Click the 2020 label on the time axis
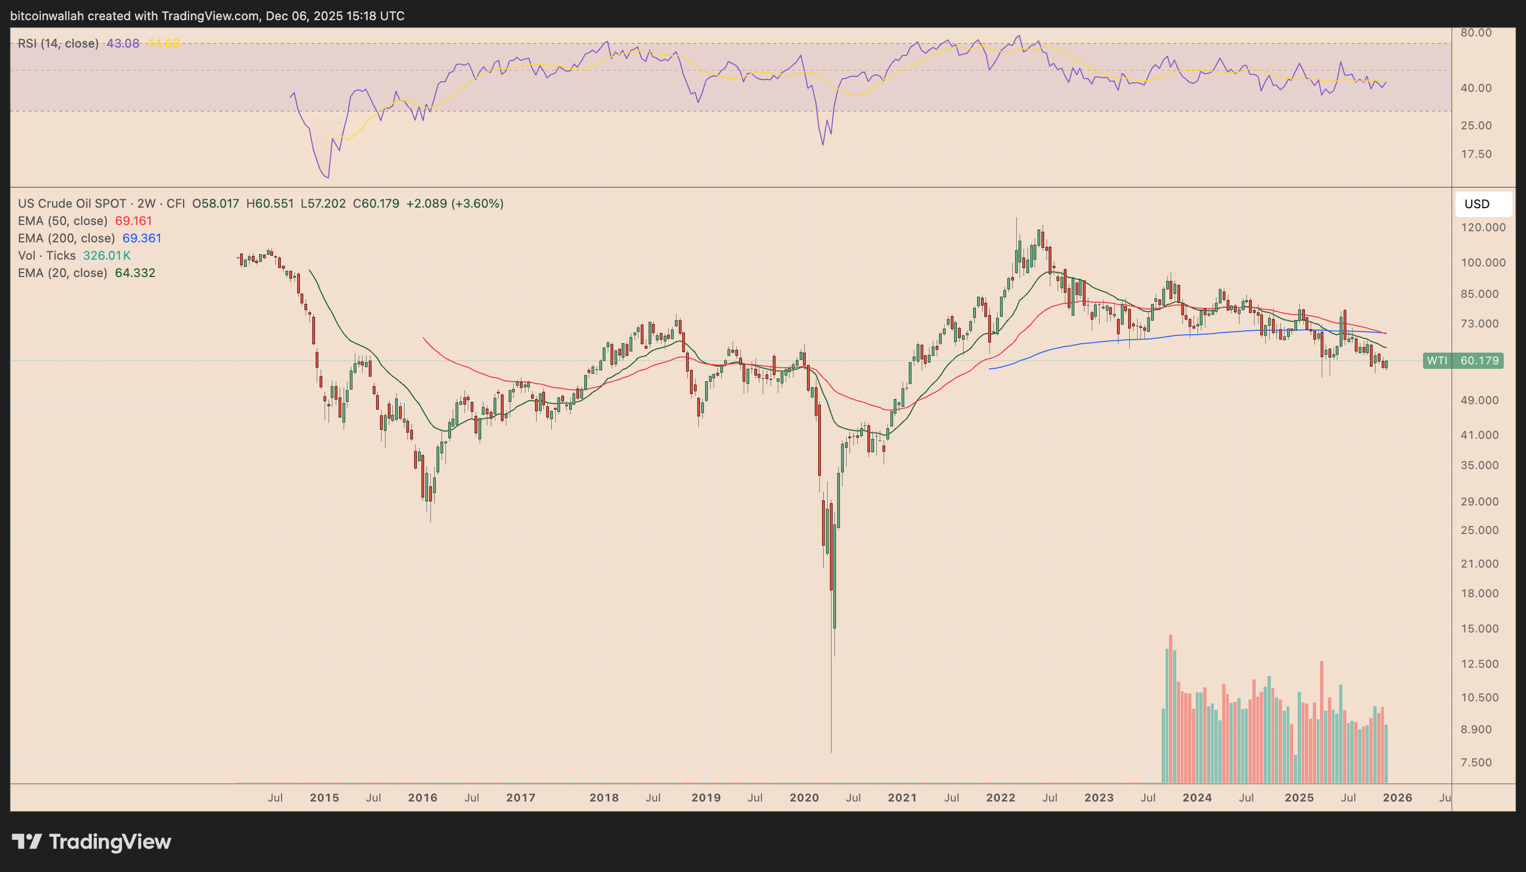Image resolution: width=1526 pixels, height=872 pixels. click(x=805, y=797)
